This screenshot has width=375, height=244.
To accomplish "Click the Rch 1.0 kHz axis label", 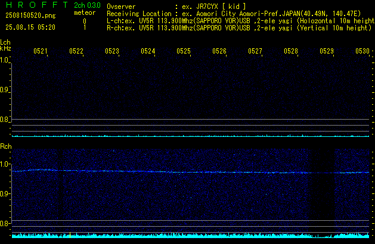I will [4, 164].
